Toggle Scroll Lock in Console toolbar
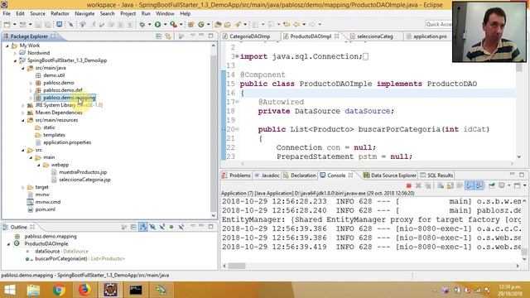 [450, 185]
